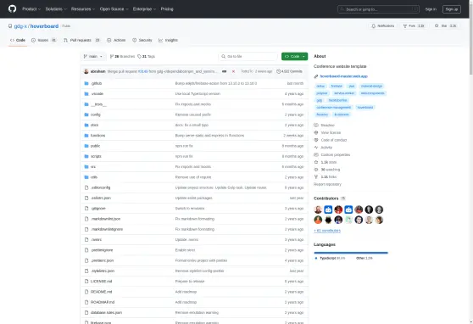Open Notifications bell for this repo
Image resolution: width=473 pixels, height=324 pixels.
click(x=383, y=26)
